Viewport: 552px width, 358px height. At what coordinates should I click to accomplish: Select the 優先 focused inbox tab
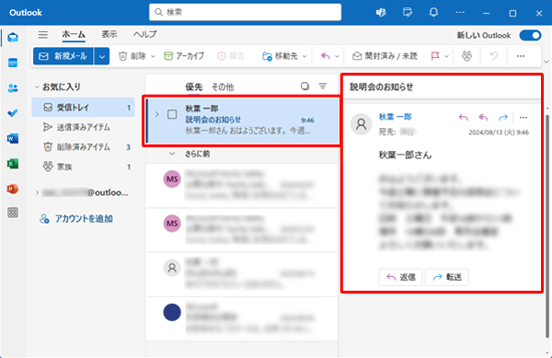pos(194,87)
